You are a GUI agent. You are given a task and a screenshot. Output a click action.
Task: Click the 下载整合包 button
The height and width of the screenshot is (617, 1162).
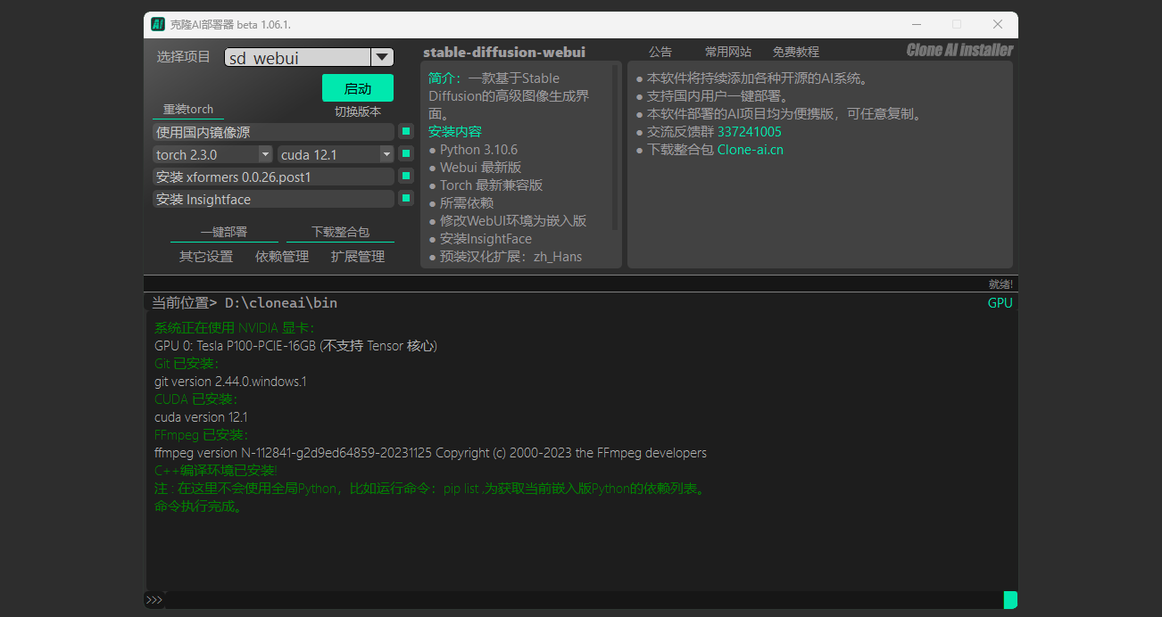tap(340, 232)
